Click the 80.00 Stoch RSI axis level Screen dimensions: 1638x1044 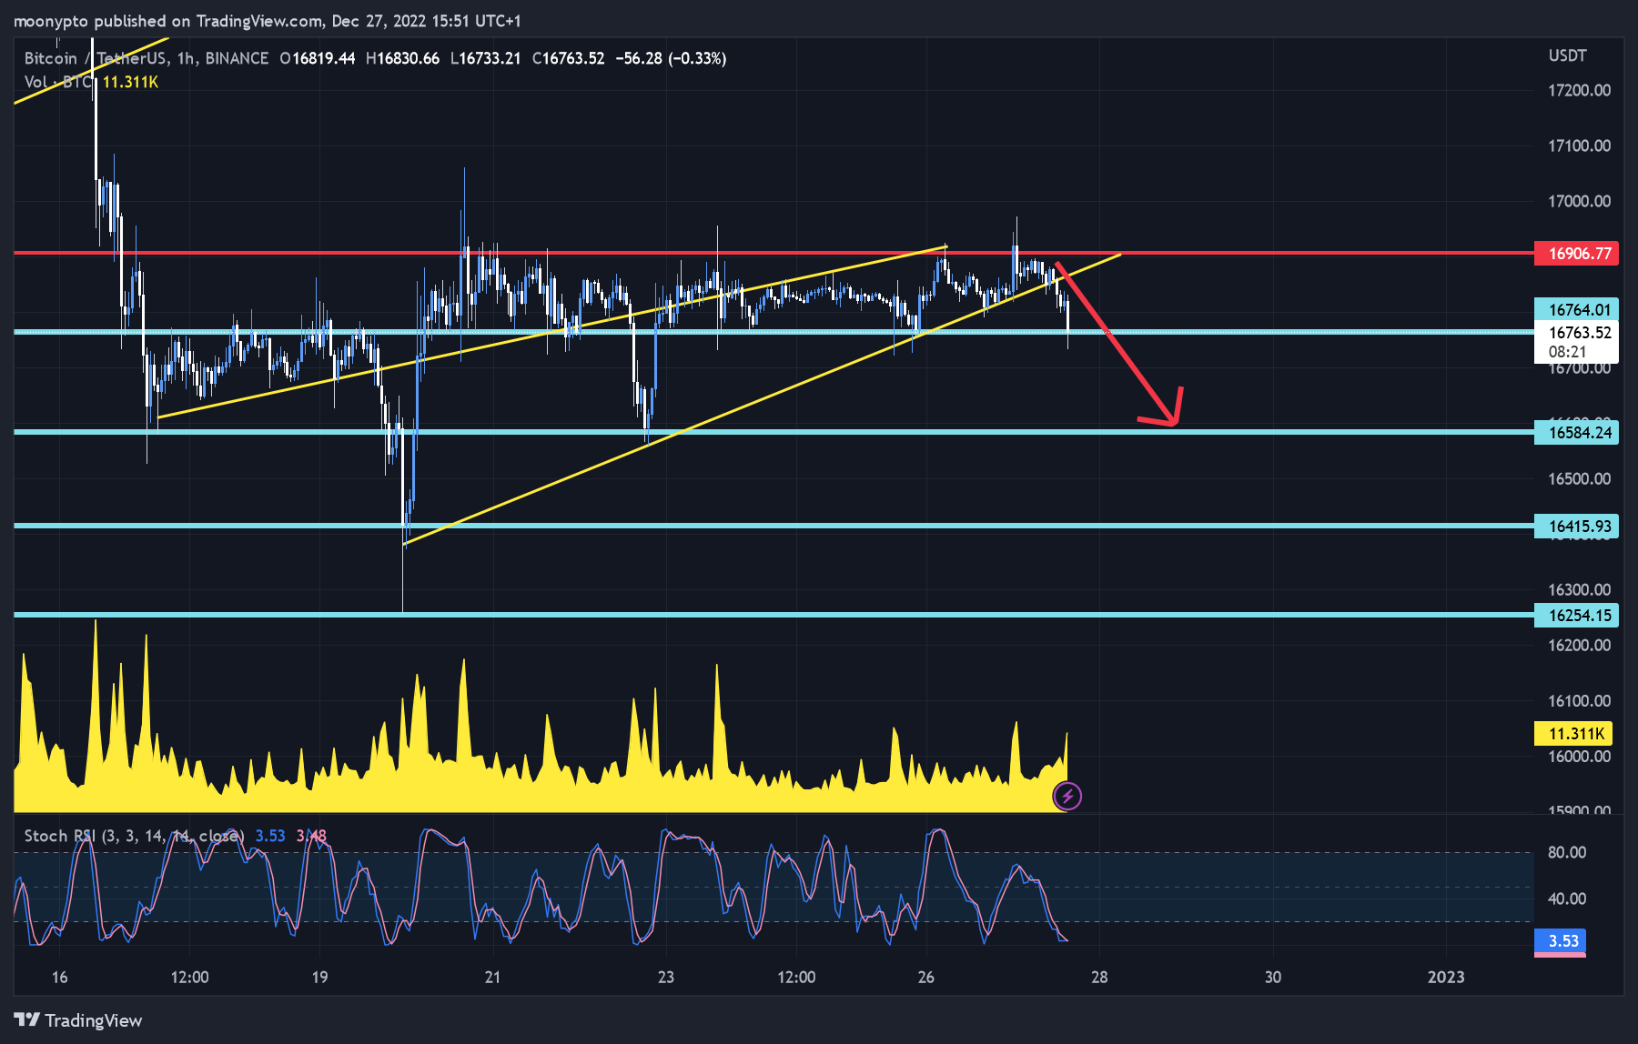click(x=1567, y=852)
